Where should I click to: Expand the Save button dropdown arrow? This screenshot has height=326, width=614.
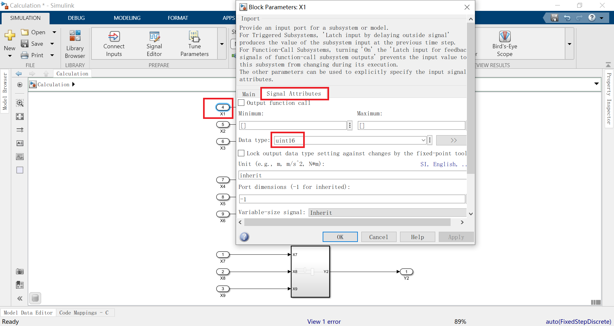tap(52, 44)
